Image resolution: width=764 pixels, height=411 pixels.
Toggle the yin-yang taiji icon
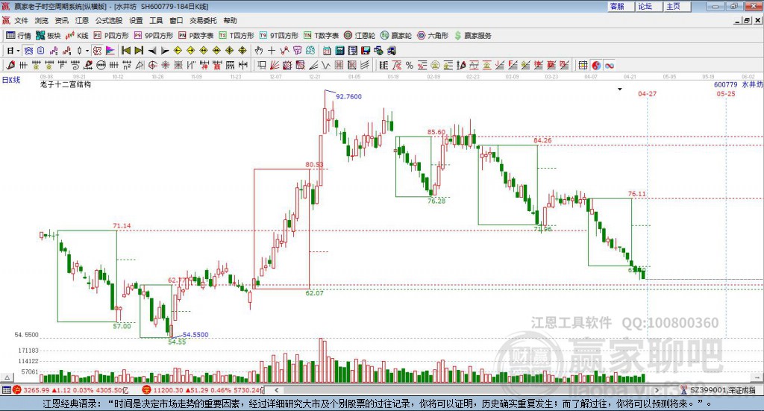coord(596,65)
